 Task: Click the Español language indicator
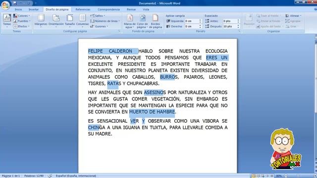click(76, 176)
